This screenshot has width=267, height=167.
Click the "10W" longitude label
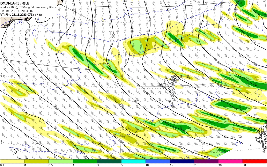pos(125,1)
